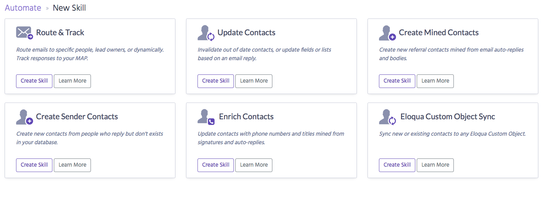Create Skill for Eloqua Custom Object Sync

point(397,165)
